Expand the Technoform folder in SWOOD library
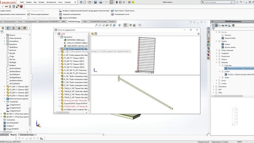This screenshot has height=143, width=254. pos(214,87)
